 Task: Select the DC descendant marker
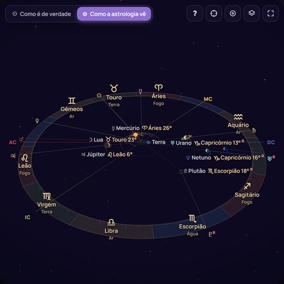(271, 143)
